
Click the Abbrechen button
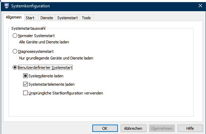pos(133,128)
